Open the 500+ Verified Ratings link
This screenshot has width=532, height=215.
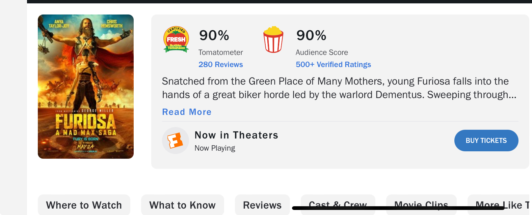tap(333, 64)
